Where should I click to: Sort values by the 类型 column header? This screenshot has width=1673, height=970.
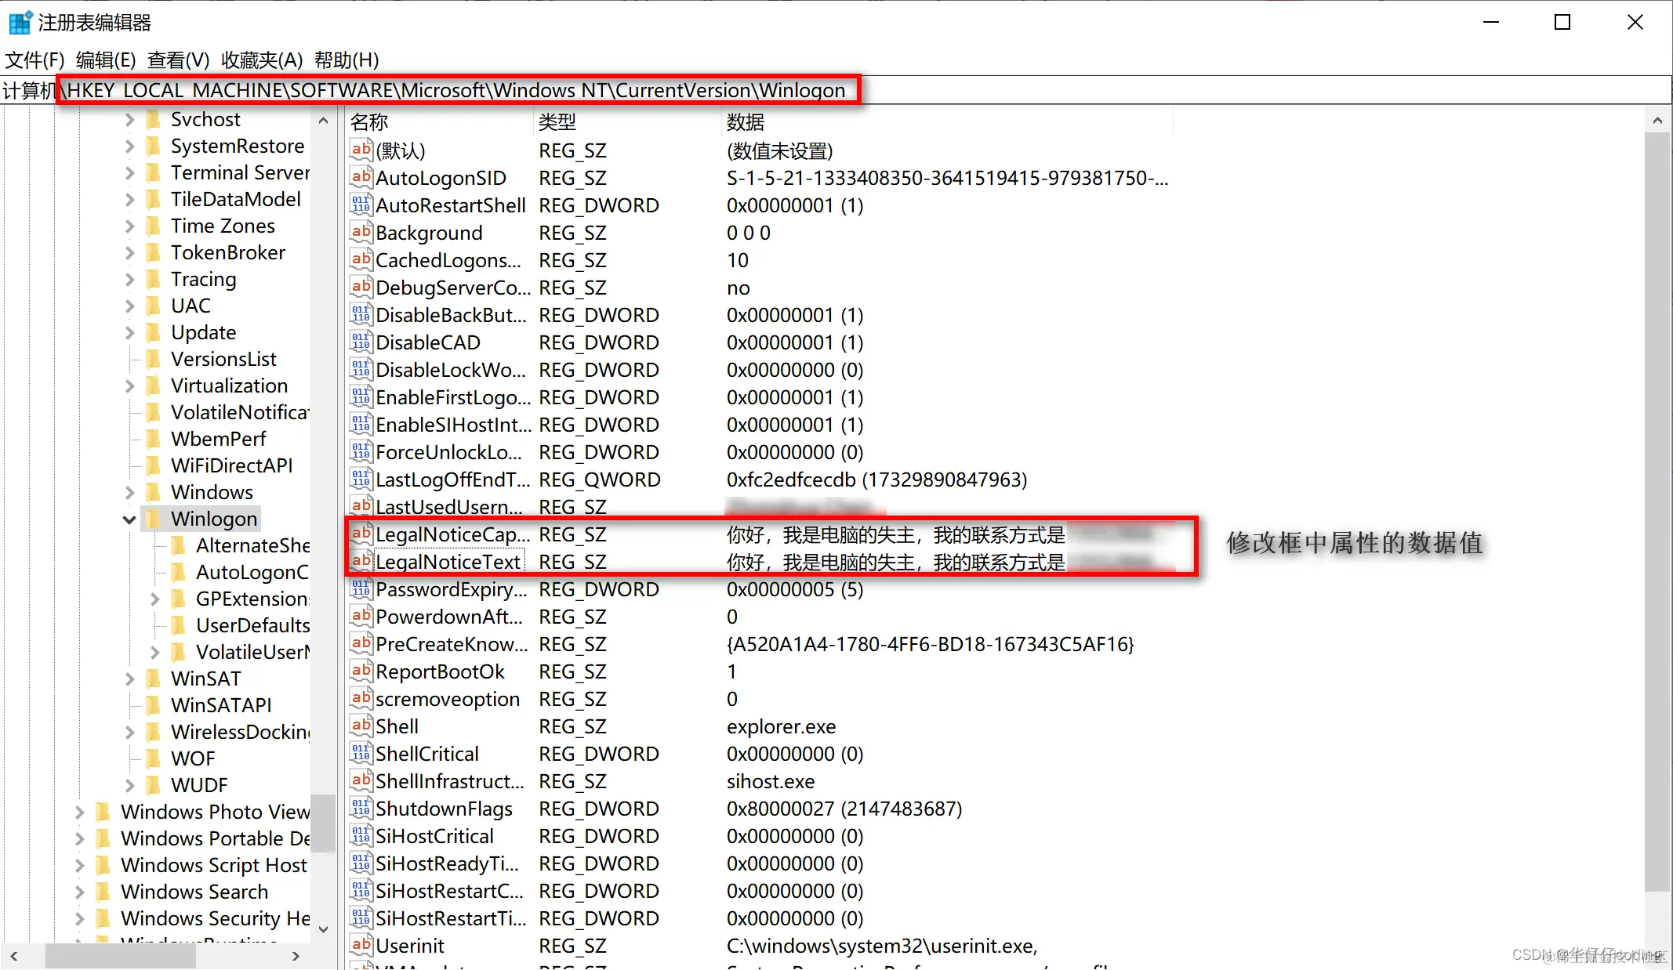coord(557,121)
